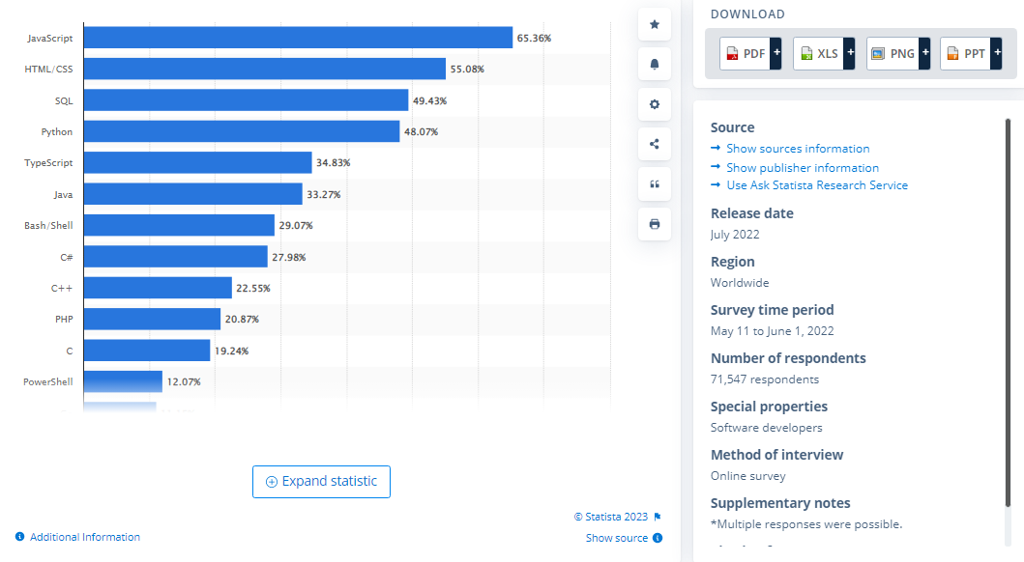1024x562 pixels.
Task: Click the star favorite icon
Action: (x=655, y=24)
